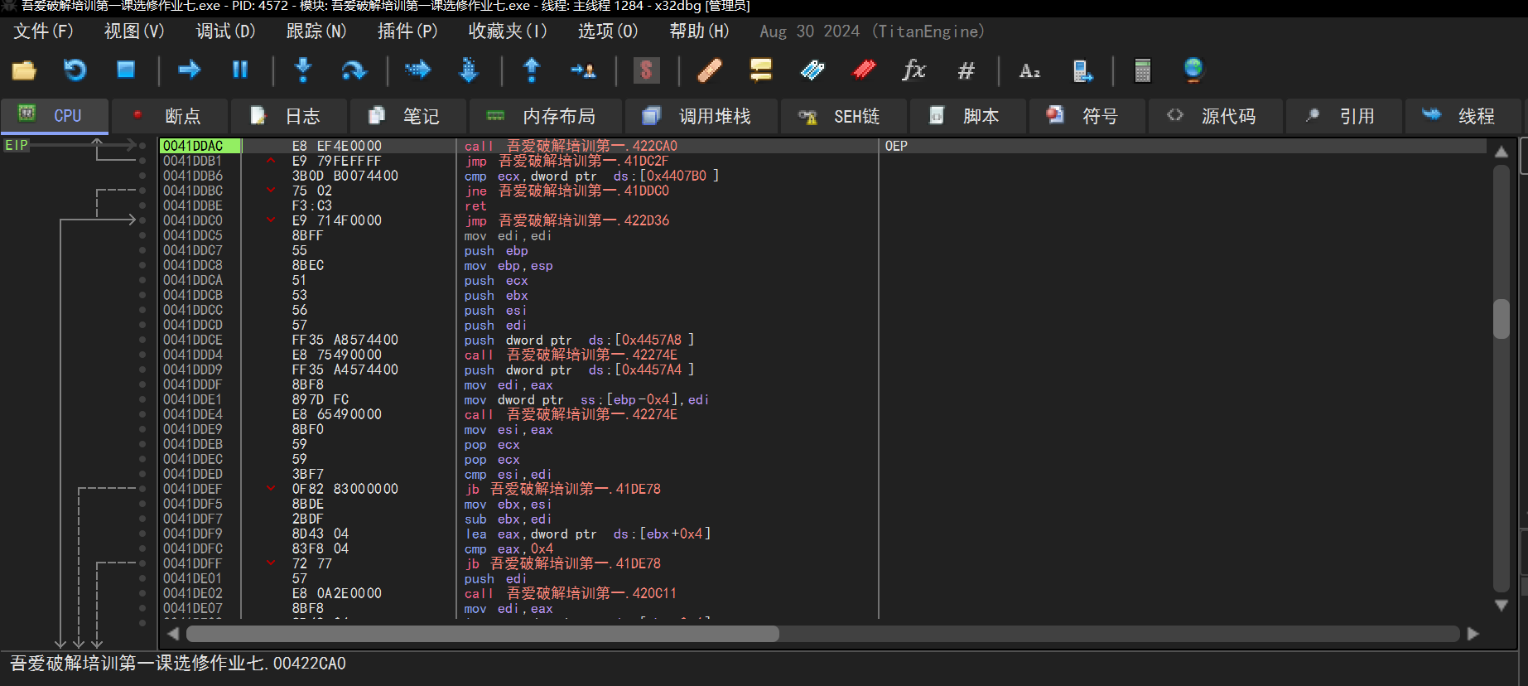The height and width of the screenshot is (686, 1528).
Task: Click the step over icon
Action: [x=354, y=70]
